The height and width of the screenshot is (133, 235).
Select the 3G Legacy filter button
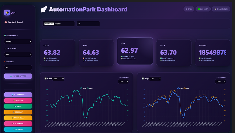(18, 112)
